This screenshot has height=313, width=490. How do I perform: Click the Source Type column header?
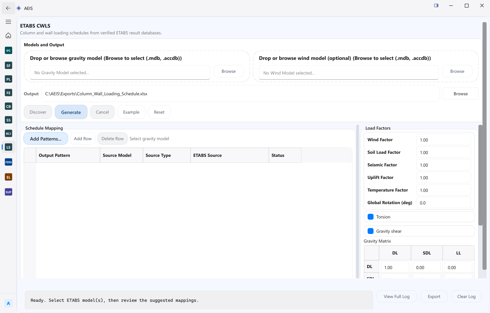tap(166, 155)
